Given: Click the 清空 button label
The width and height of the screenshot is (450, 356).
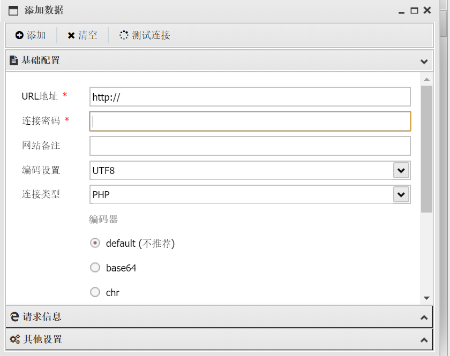Looking at the screenshot, I should coord(88,35).
